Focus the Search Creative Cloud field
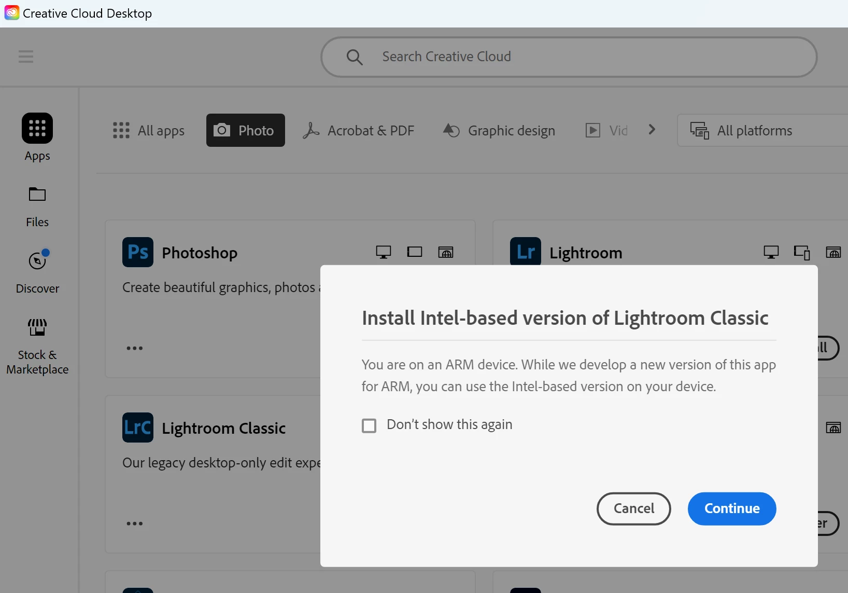This screenshot has width=848, height=593. pyautogui.click(x=569, y=57)
